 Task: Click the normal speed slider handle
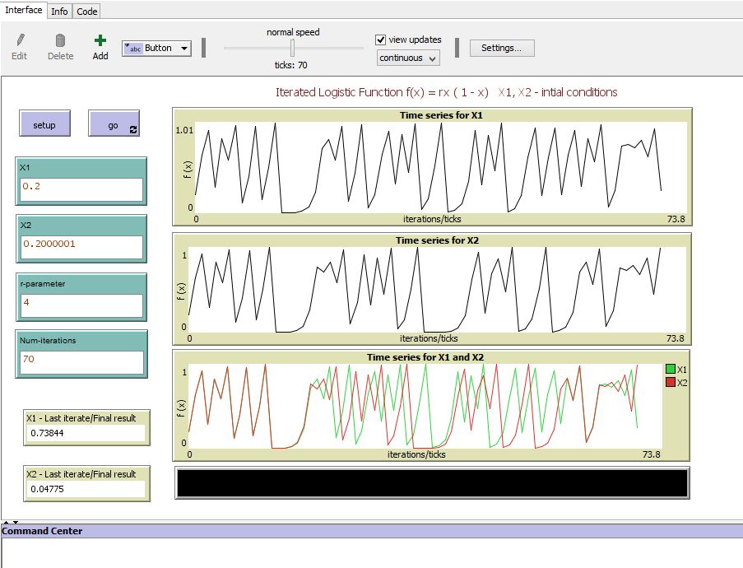292,48
